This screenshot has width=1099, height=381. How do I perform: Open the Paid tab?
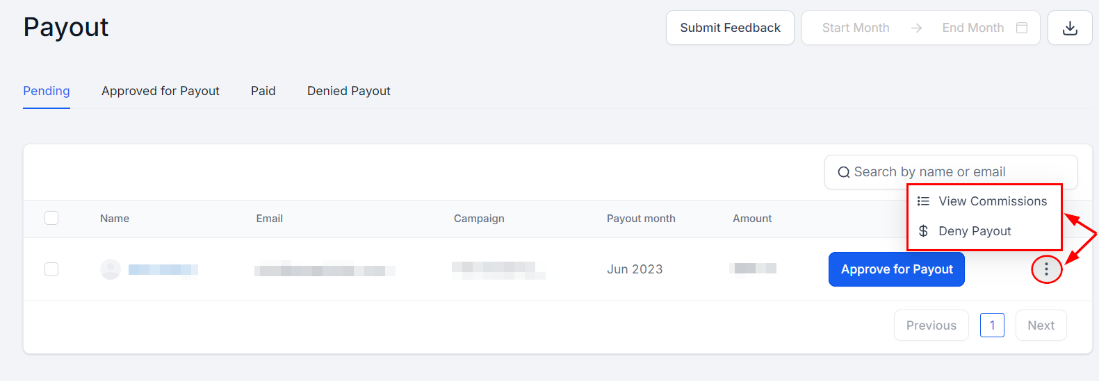pos(263,91)
